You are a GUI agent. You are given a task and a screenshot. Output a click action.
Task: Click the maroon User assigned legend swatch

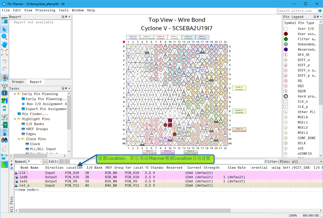(286, 34)
